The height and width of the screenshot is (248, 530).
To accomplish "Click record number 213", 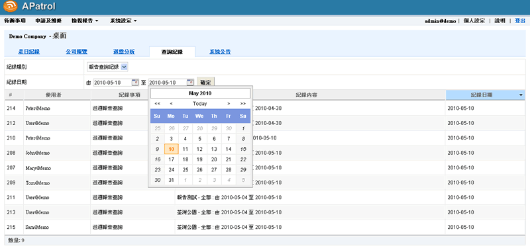I will tap(11, 212).
